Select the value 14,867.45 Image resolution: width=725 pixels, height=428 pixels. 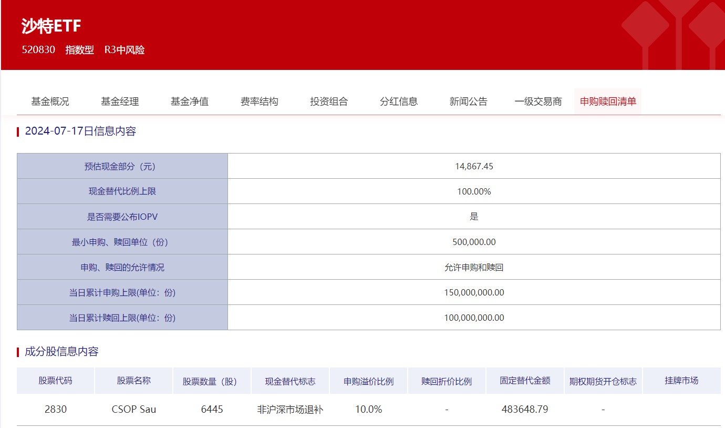[x=474, y=166]
